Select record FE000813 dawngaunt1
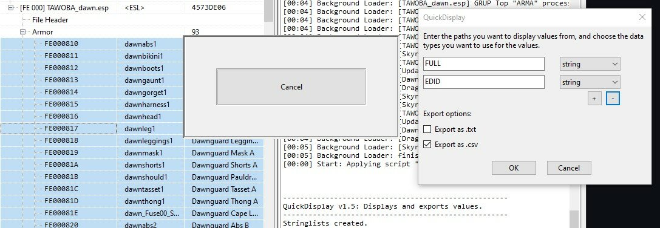Image resolution: width=660 pixels, height=228 pixels. [93, 80]
